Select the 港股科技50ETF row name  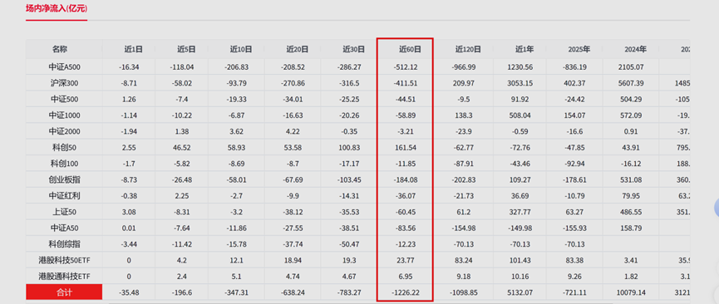(64, 261)
